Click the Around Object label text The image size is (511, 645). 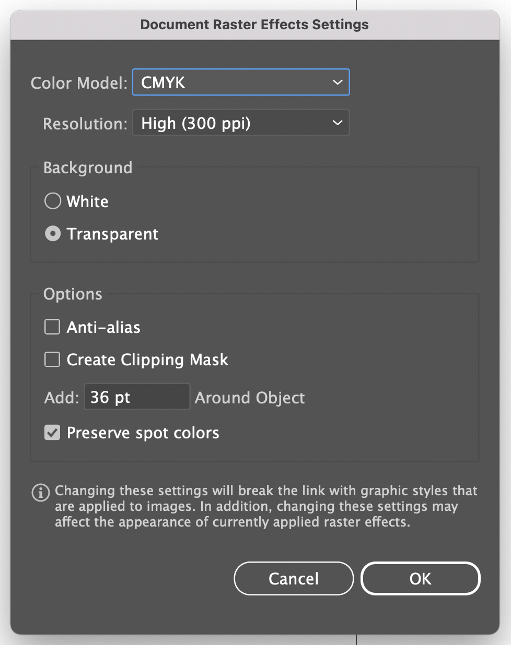pyautogui.click(x=249, y=397)
